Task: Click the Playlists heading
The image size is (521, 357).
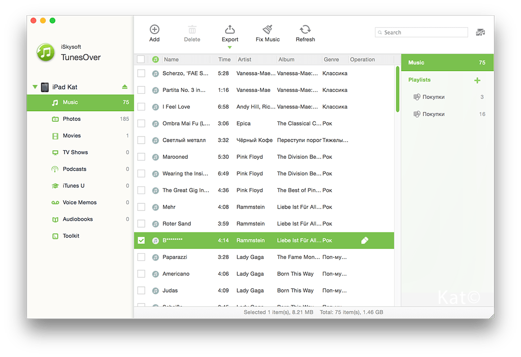Action: pyautogui.click(x=419, y=80)
